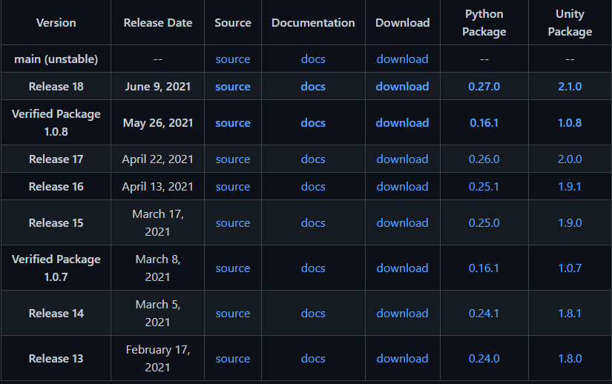Click download link for main (unstable)
The image size is (612, 384).
click(x=402, y=59)
